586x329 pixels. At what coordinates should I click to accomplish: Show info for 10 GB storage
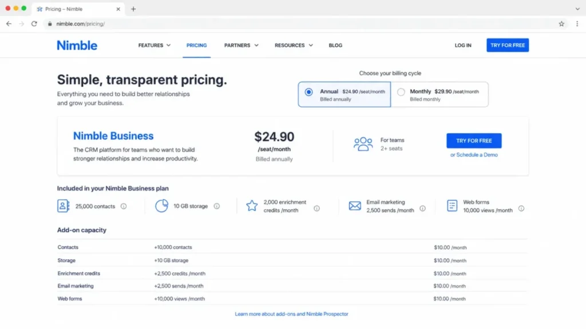[217, 206]
